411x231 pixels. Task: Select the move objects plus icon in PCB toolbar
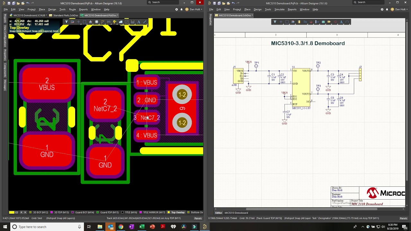click(x=78, y=22)
